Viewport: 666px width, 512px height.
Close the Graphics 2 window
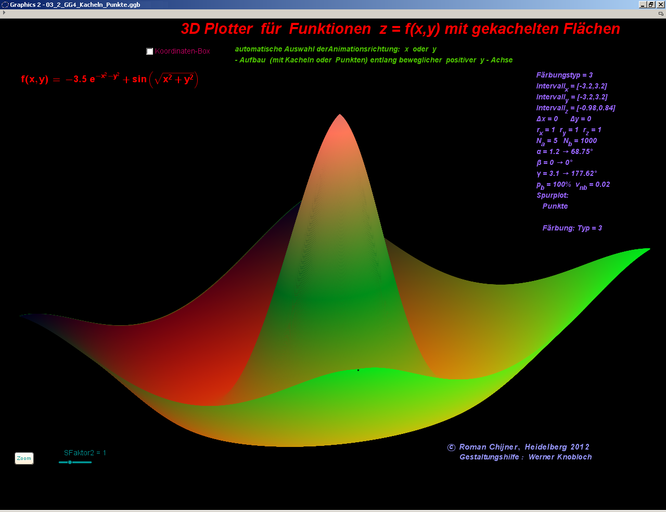tap(660, 5)
